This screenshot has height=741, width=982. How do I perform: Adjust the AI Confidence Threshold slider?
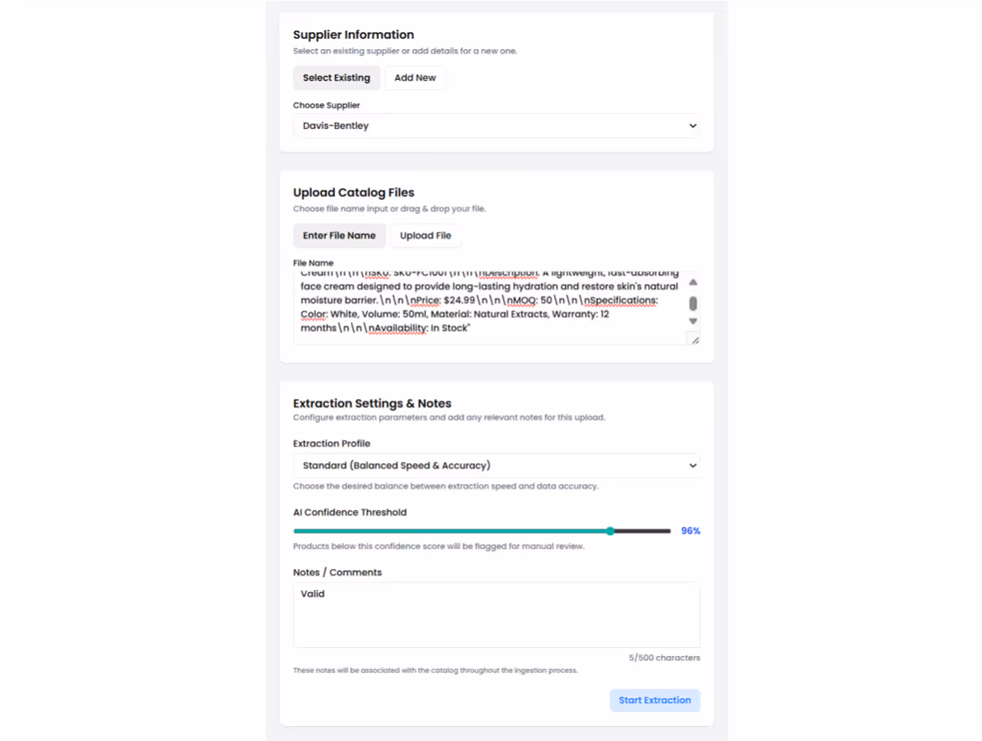point(611,531)
